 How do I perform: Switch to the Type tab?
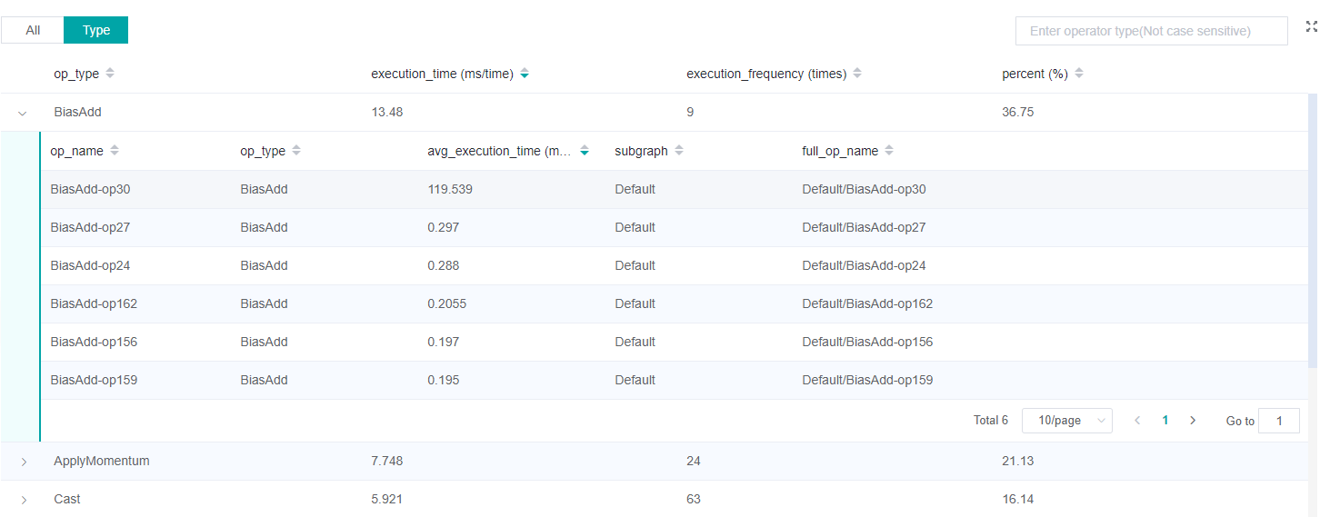pyautogui.click(x=95, y=30)
